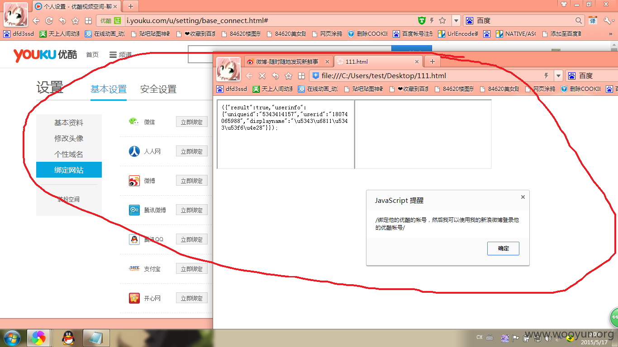Click 立即绑定 for 微博
Viewport: 618px width, 347px height.
tap(192, 181)
